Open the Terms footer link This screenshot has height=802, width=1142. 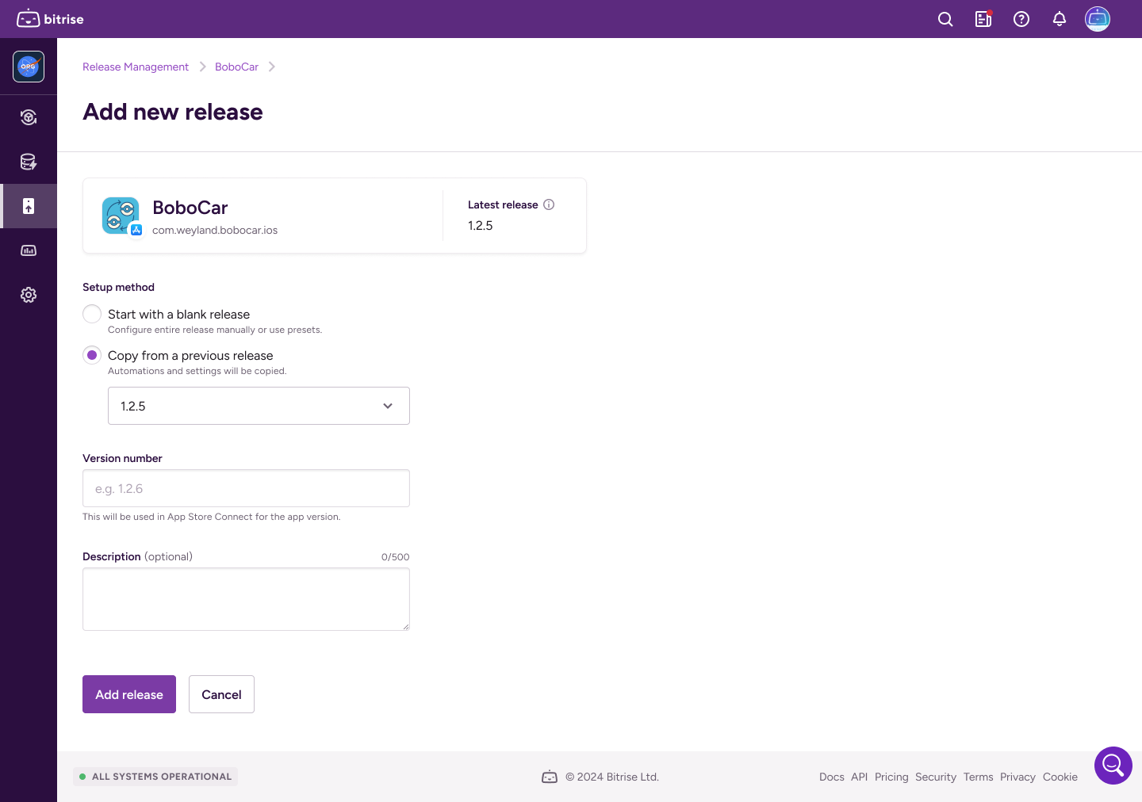coord(978,777)
